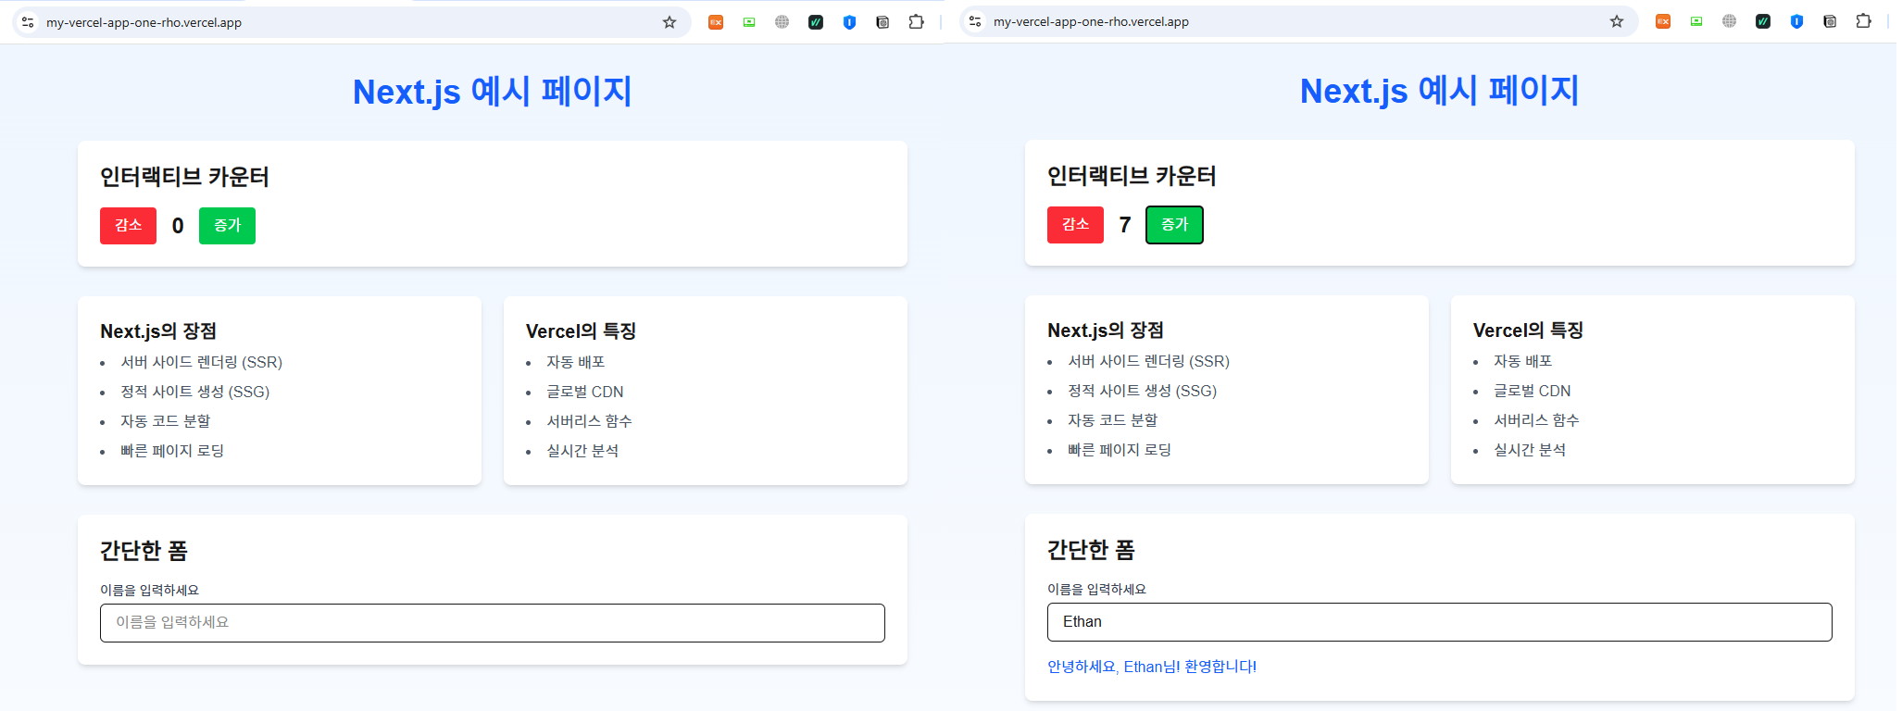Bookmark the page in the left window
The width and height of the screenshot is (1902, 711).
(669, 22)
